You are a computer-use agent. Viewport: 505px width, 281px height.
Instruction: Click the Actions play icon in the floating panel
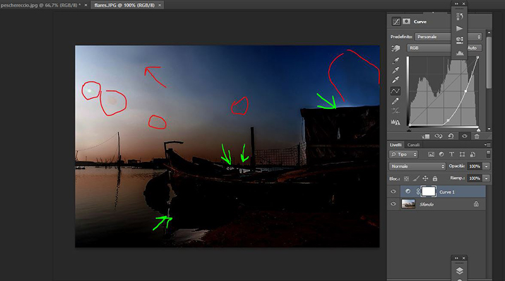[x=460, y=28]
